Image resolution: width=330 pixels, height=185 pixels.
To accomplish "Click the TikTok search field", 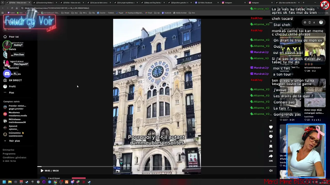I will [x=18, y=30].
